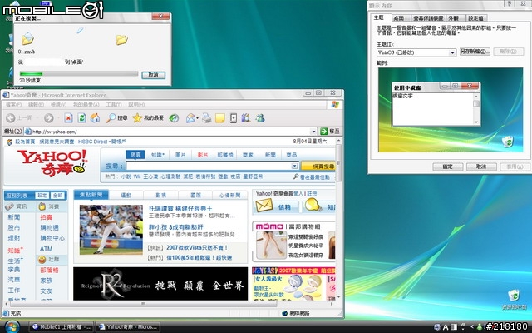Click the yellow note icon in IE toolbar

tap(219, 118)
